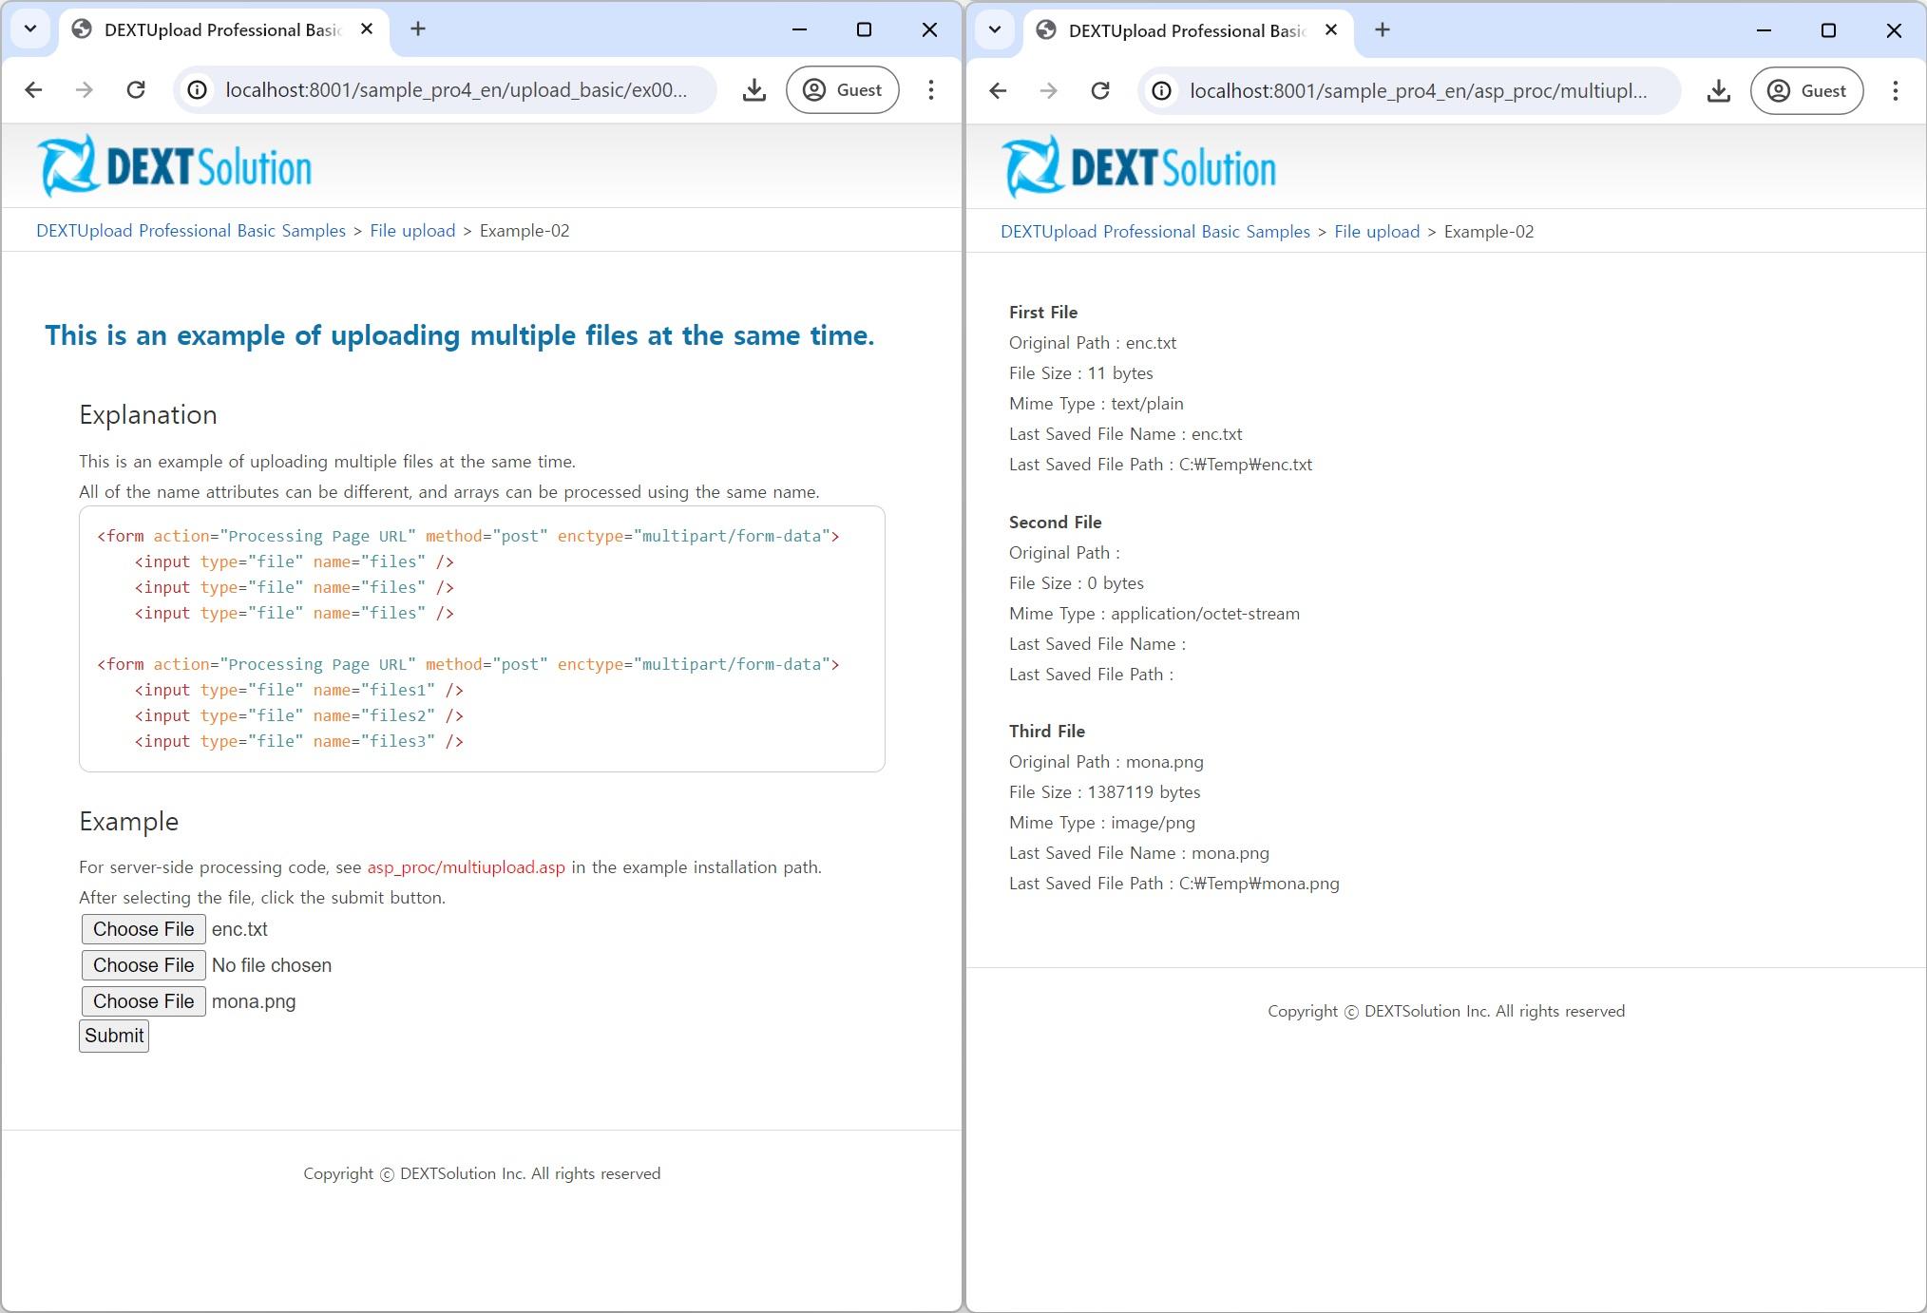Open File upload breadcrumb link in left window
This screenshot has height=1313, width=1927.
[412, 231]
